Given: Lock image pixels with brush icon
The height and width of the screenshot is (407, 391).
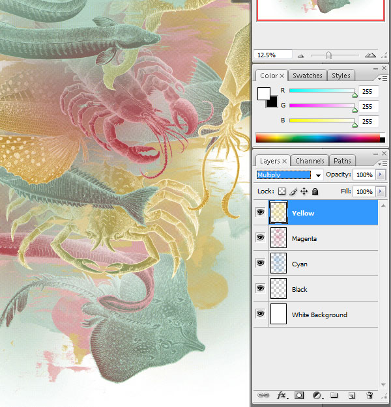Looking at the screenshot, I should click(293, 191).
